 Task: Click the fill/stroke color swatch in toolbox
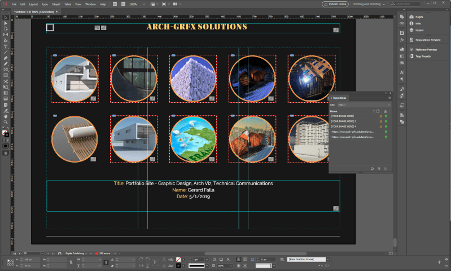point(5,133)
